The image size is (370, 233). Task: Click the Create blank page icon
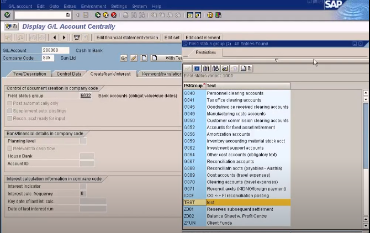[x=144, y=58]
